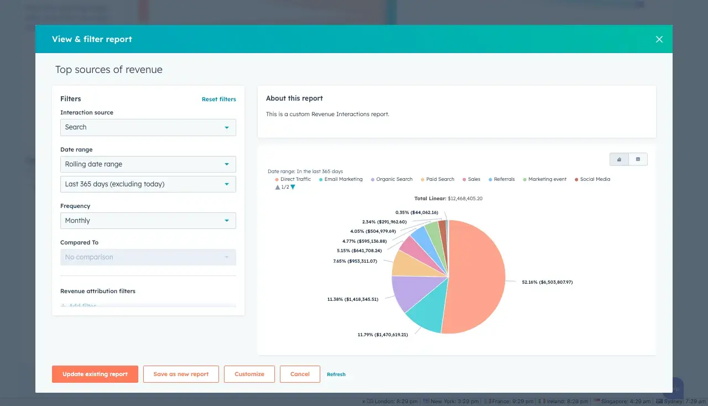
Task: Toggle Organic Search legend series
Action: click(391, 179)
